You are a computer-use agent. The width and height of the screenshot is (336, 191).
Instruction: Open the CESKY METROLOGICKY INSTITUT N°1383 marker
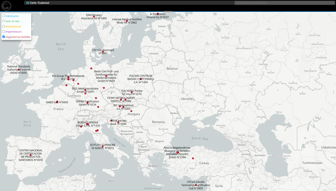121,100
